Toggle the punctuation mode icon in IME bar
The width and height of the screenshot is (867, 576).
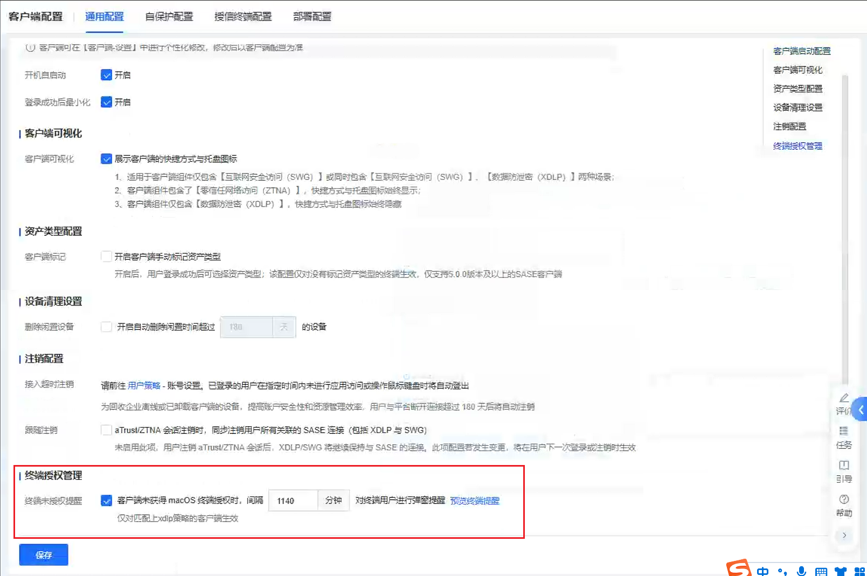tap(782, 571)
